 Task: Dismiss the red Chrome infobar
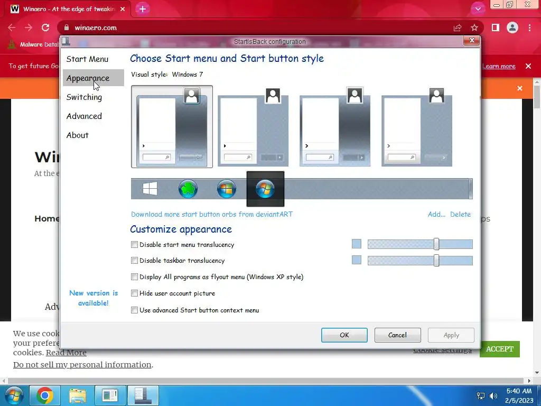pyautogui.click(x=528, y=66)
